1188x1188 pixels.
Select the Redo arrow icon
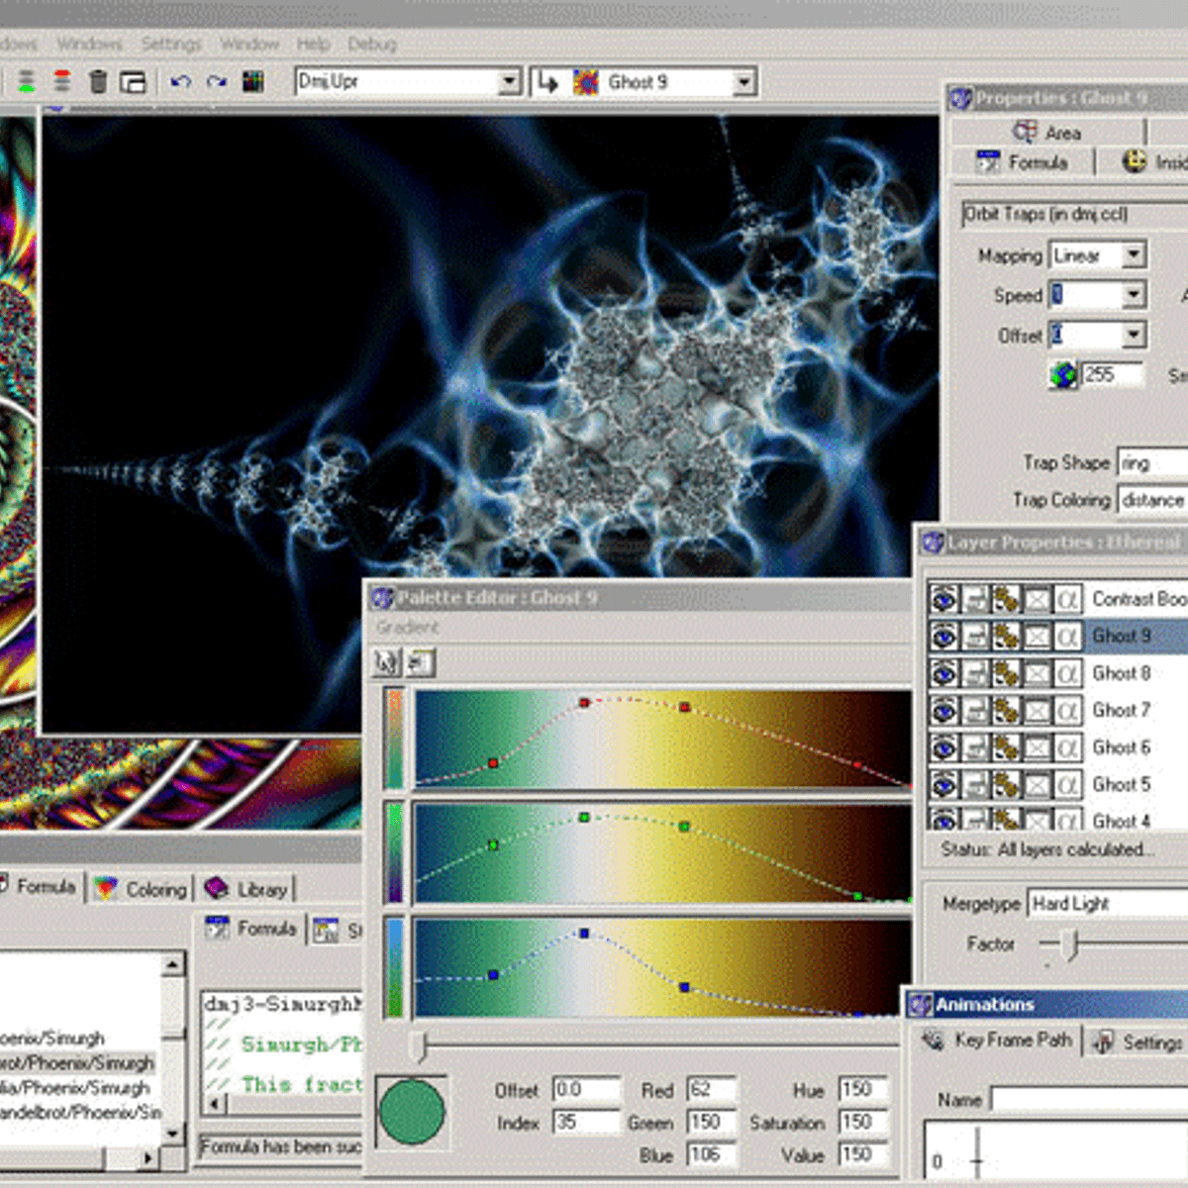215,82
